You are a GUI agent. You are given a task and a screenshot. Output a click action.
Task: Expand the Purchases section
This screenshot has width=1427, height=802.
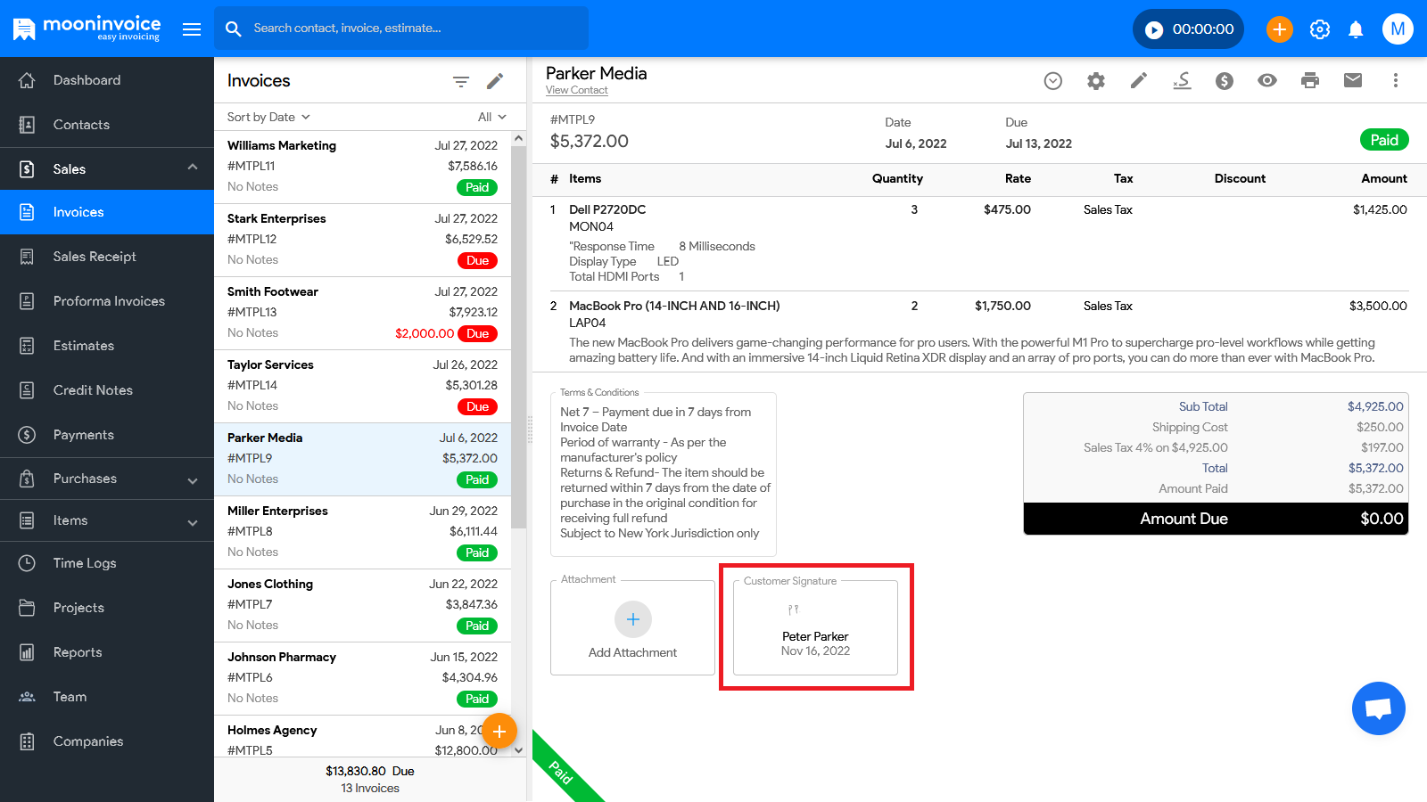(107, 479)
